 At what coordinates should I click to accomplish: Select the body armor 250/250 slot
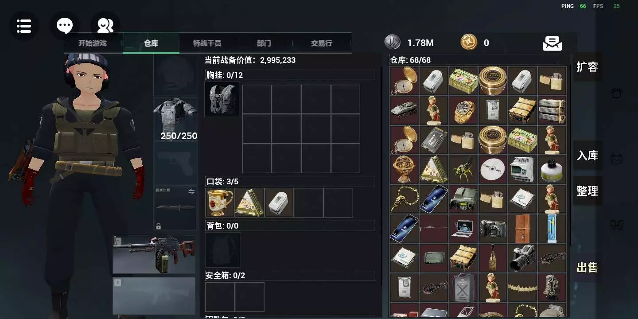point(175,120)
